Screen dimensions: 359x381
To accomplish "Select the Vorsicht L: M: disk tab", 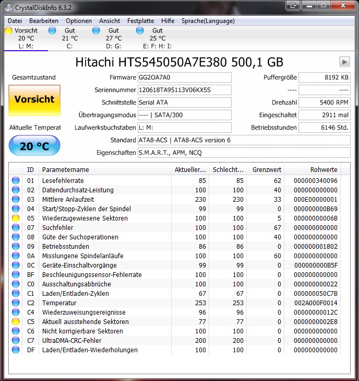I will point(26,38).
